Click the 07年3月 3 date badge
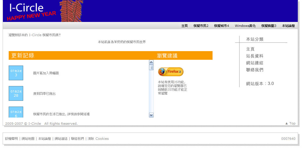 click(x=16, y=73)
